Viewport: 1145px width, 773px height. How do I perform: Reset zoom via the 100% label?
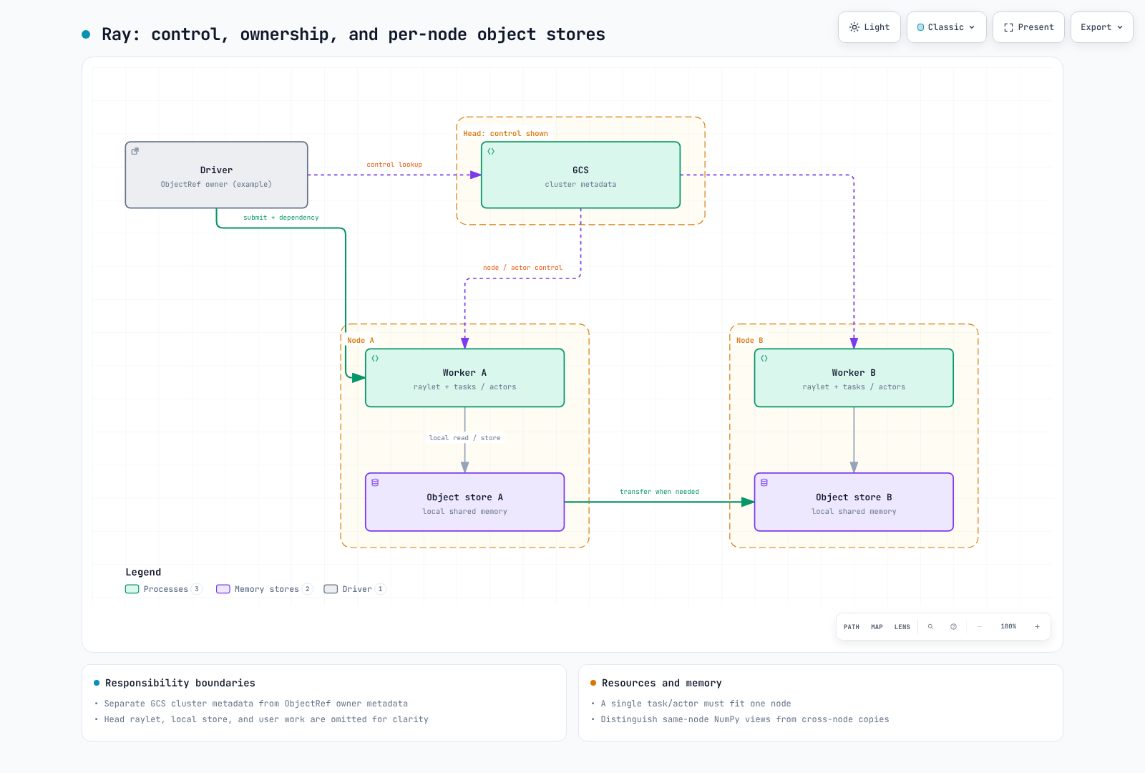click(1008, 627)
